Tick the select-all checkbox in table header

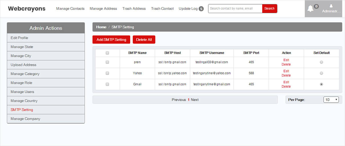coord(107,53)
